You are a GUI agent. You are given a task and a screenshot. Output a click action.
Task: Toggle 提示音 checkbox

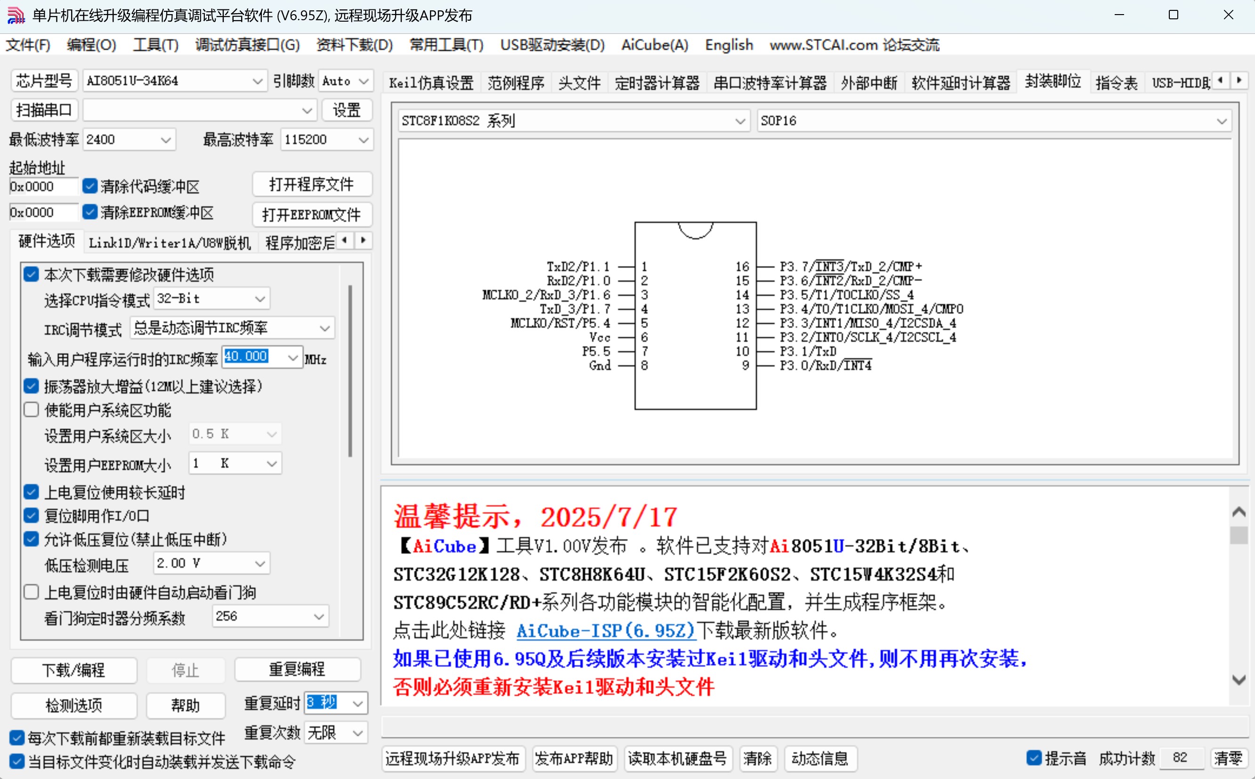pyautogui.click(x=1033, y=758)
